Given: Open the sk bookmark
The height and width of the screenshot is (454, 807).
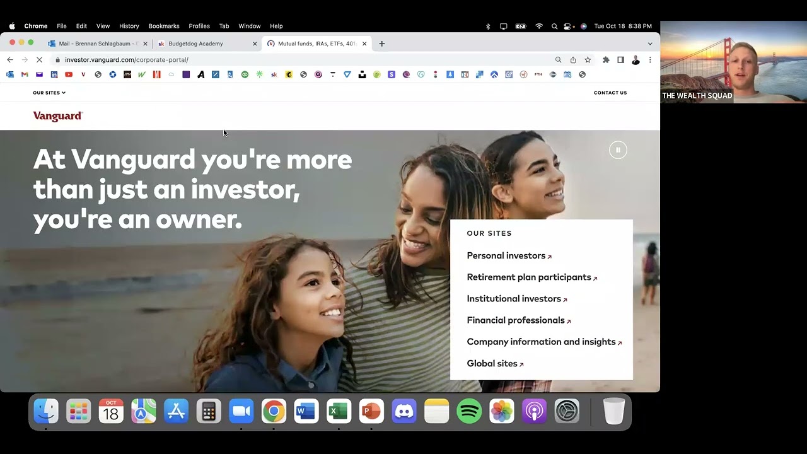Looking at the screenshot, I should click(274, 74).
